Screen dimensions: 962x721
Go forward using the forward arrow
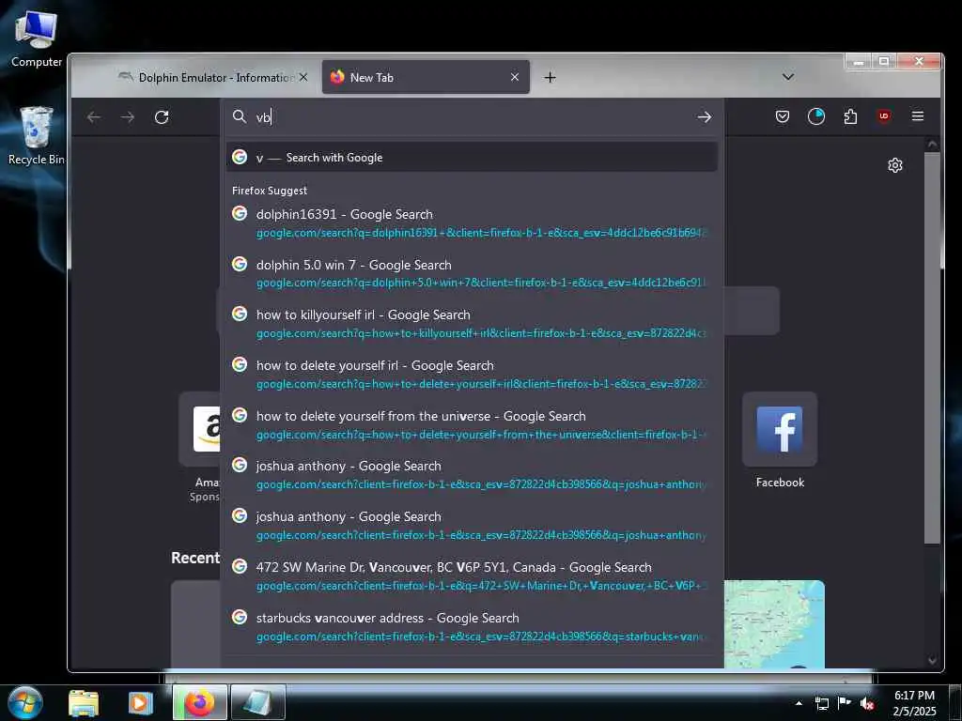(x=128, y=117)
